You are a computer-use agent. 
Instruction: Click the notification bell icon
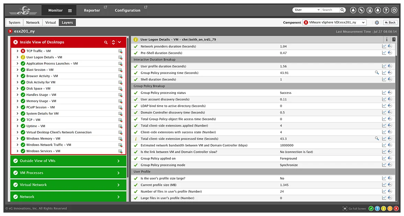378,10
